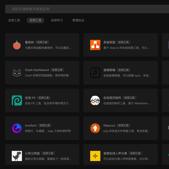
Task: Click description 在线音频剪辑，可以剪辑 mp3
Action: (127, 76)
